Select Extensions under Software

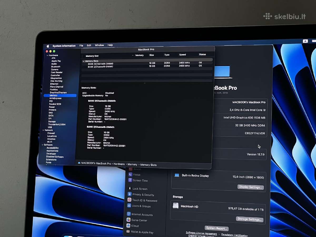pyautogui.click(x=51, y=160)
